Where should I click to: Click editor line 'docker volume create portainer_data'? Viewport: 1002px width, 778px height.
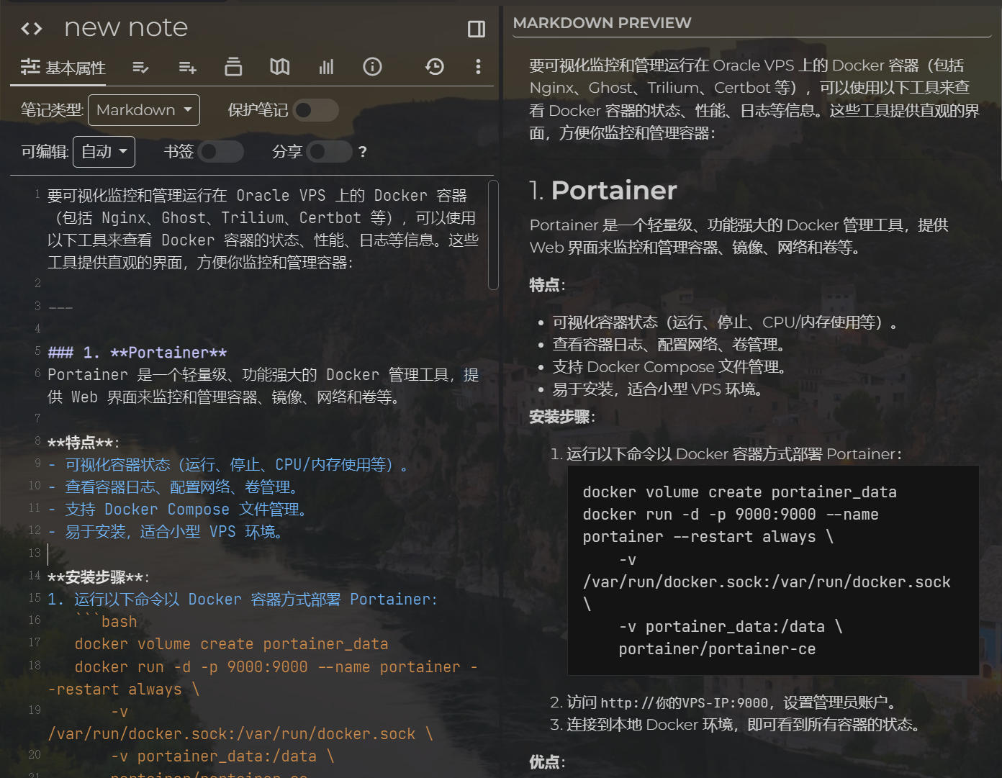pos(231,644)
